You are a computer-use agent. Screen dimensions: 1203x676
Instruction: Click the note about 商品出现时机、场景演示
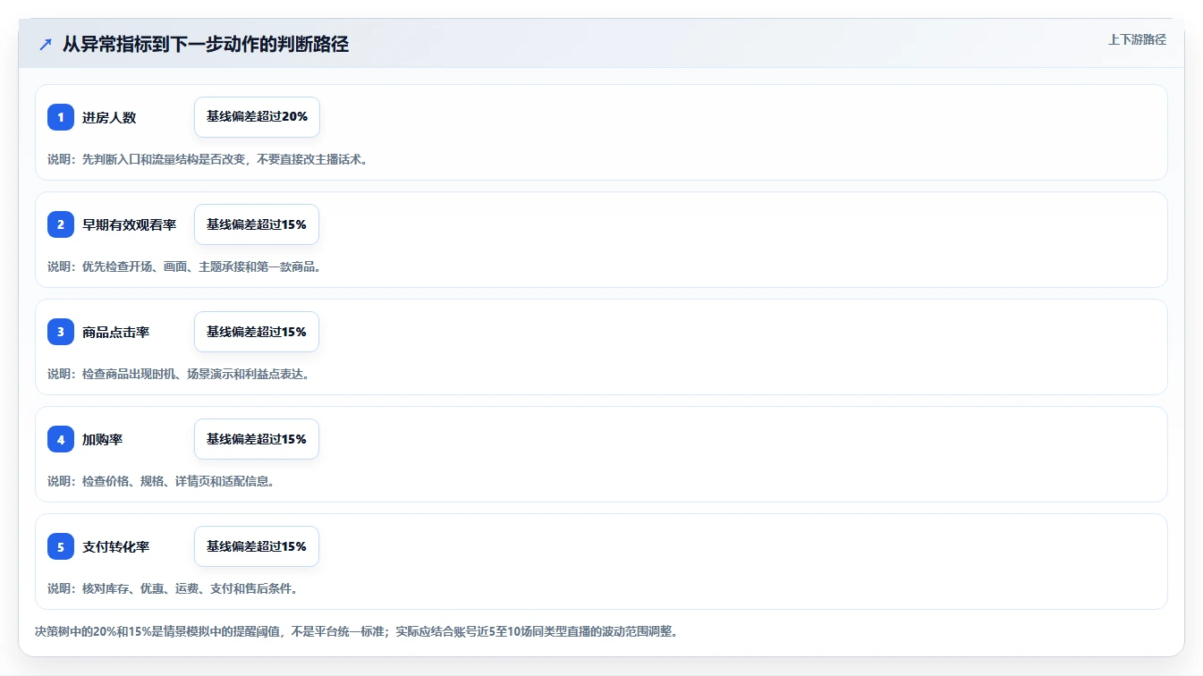tap(178, 374)
